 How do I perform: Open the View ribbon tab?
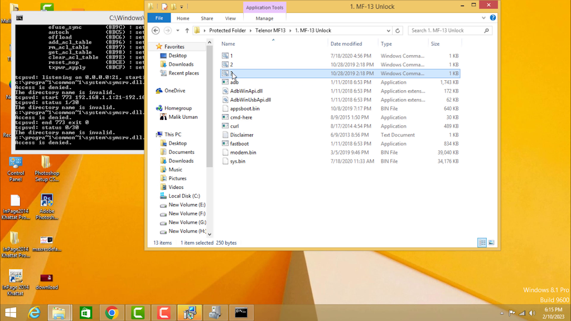tap(230, 18)
